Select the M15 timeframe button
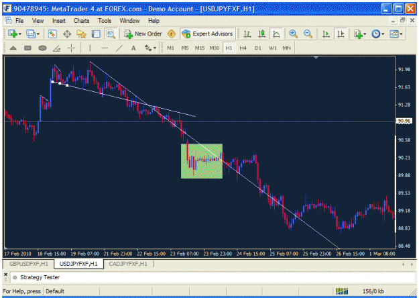Image resolution: width=419 pixels, height=298 pixels. coord(199,48)
